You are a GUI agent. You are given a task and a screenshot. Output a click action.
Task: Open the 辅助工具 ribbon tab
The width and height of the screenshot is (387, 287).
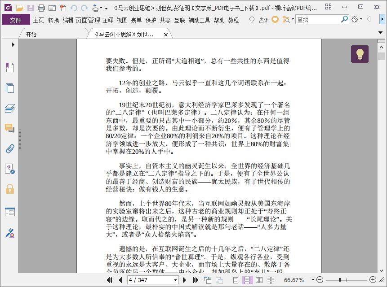199,20
